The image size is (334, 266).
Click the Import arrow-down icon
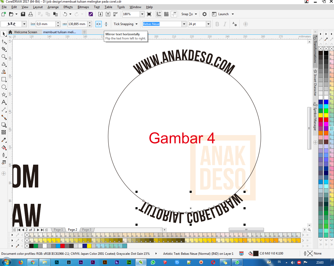[x=100, y=14]
